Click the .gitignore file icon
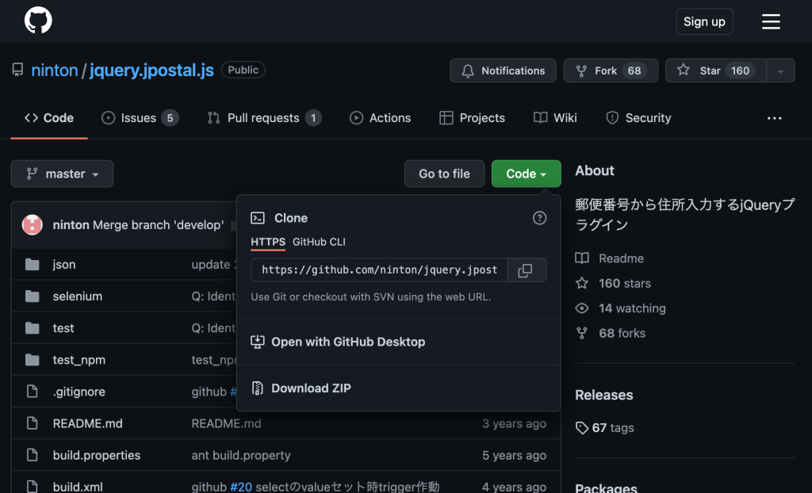812x493 pixels. click(x=32, y=392)
